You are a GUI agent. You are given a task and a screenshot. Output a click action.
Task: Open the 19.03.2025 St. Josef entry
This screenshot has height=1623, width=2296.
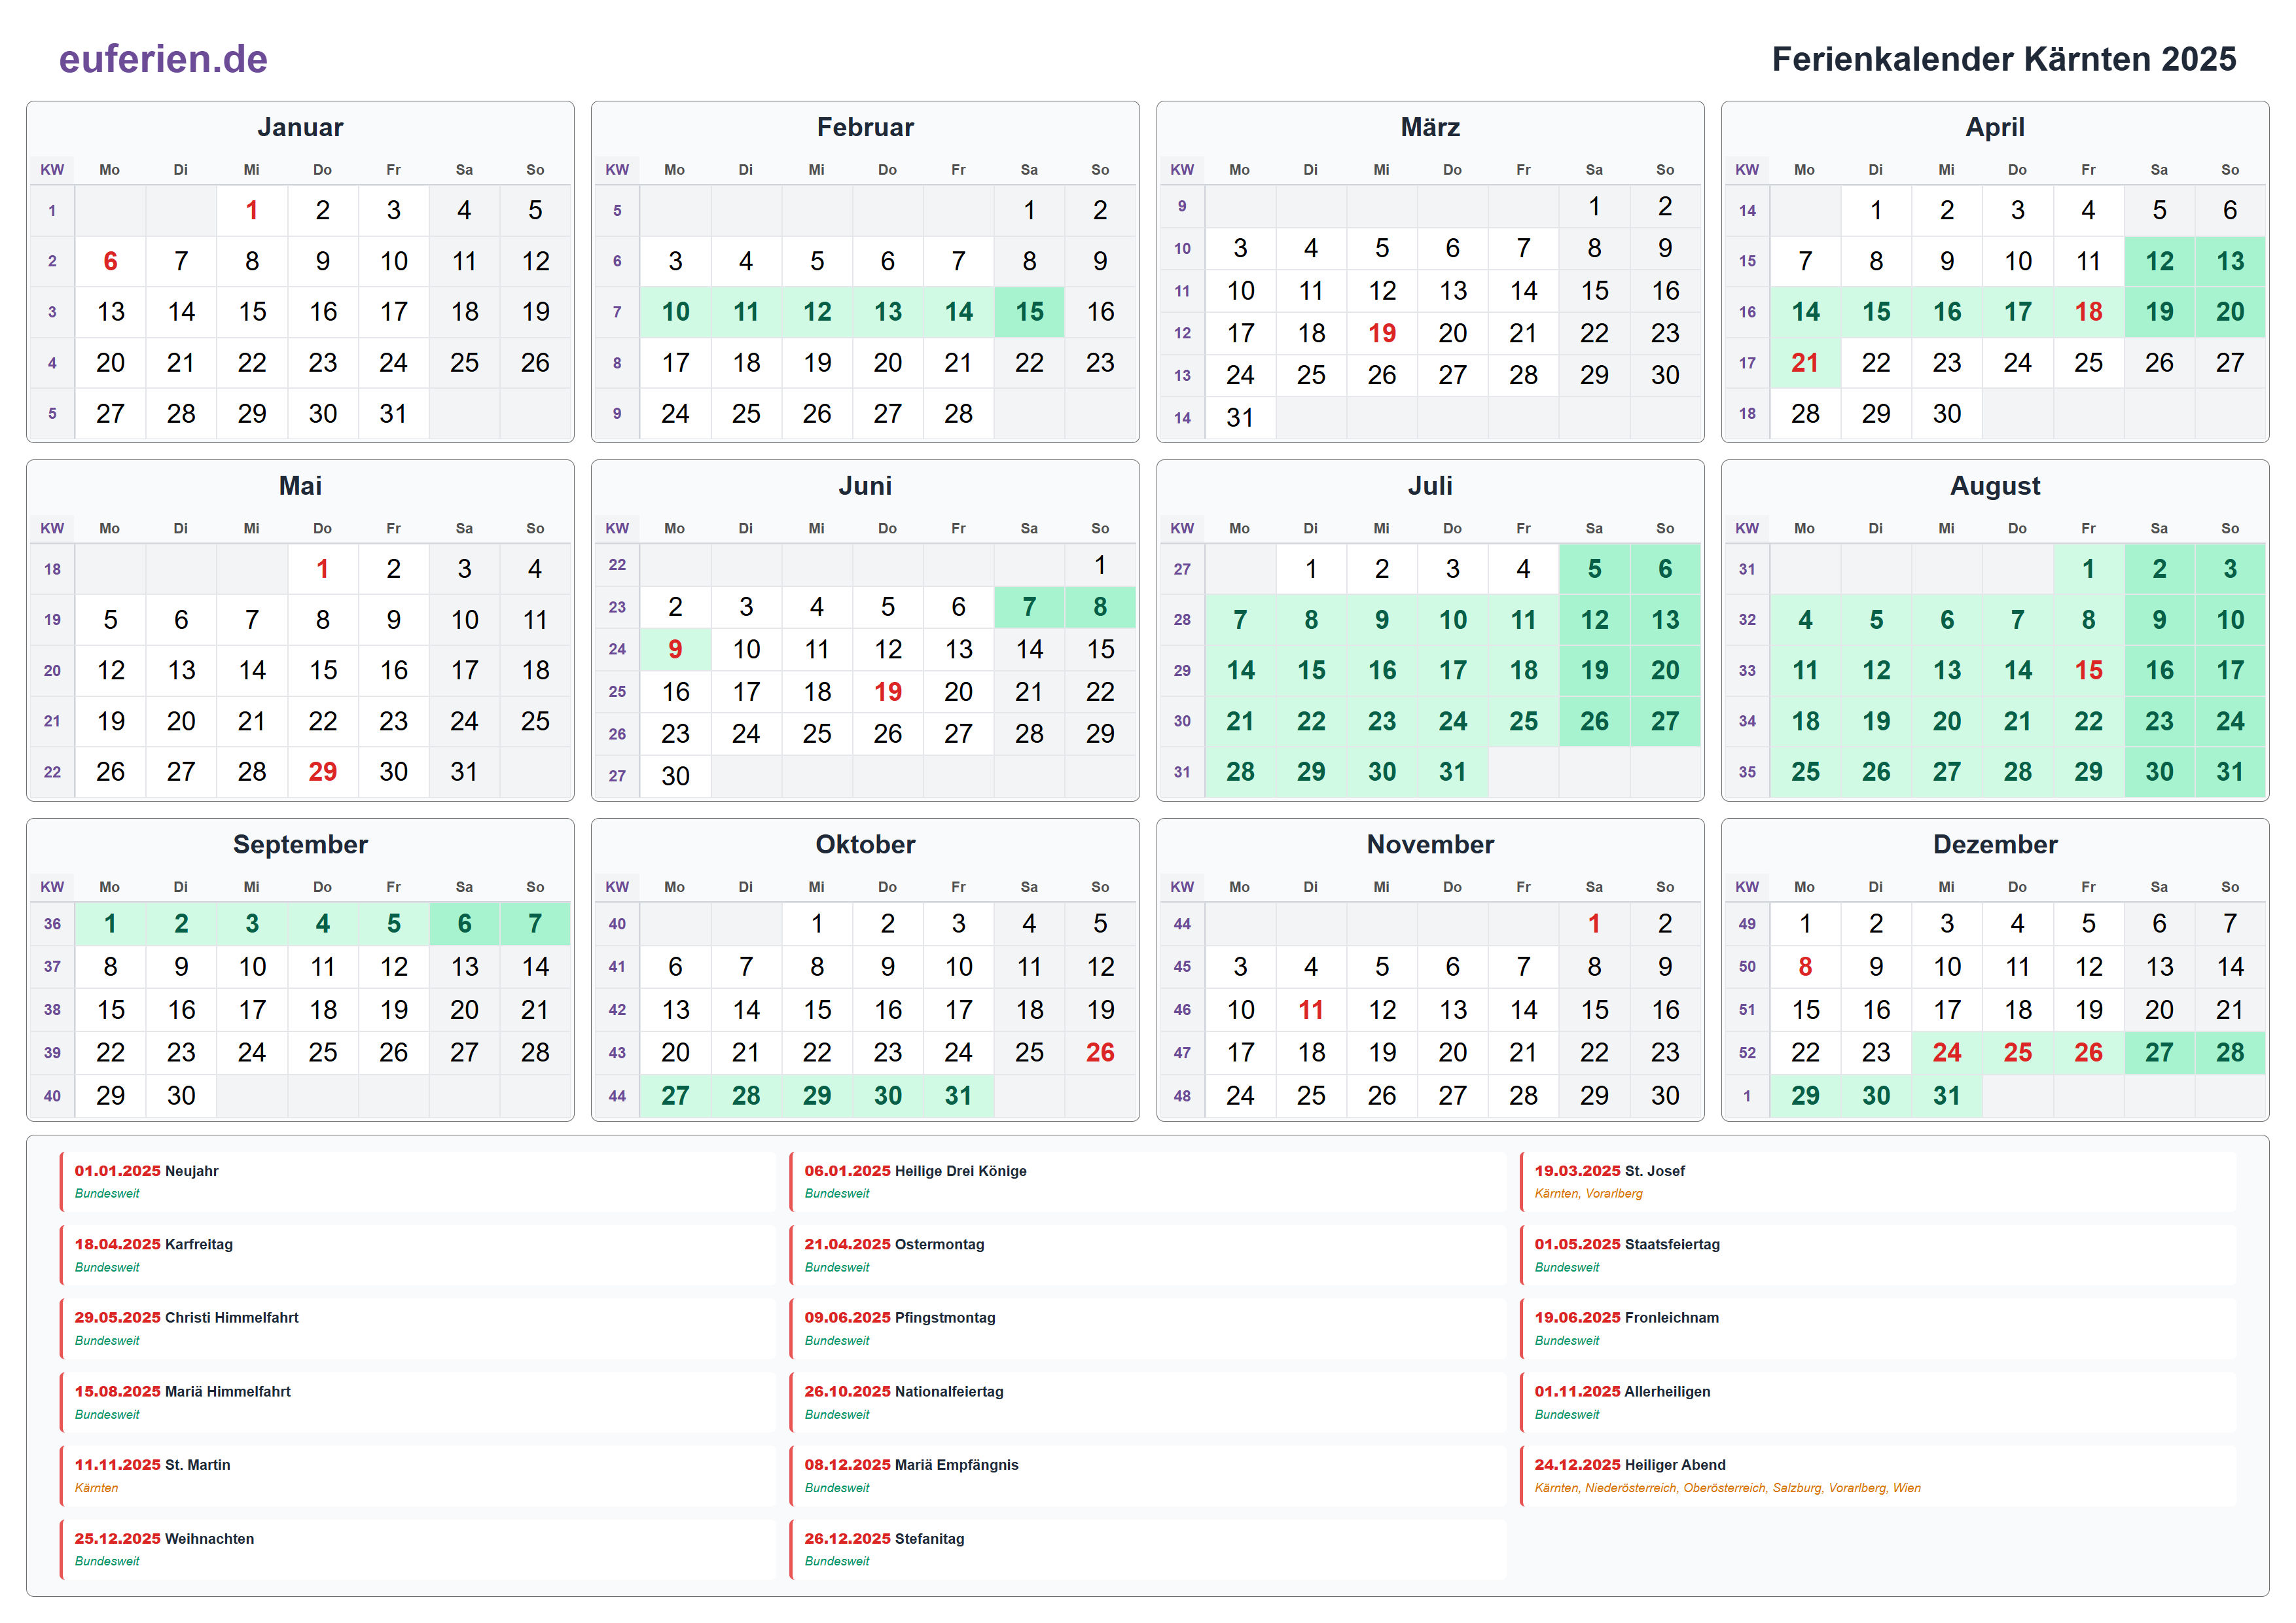1878,1181
